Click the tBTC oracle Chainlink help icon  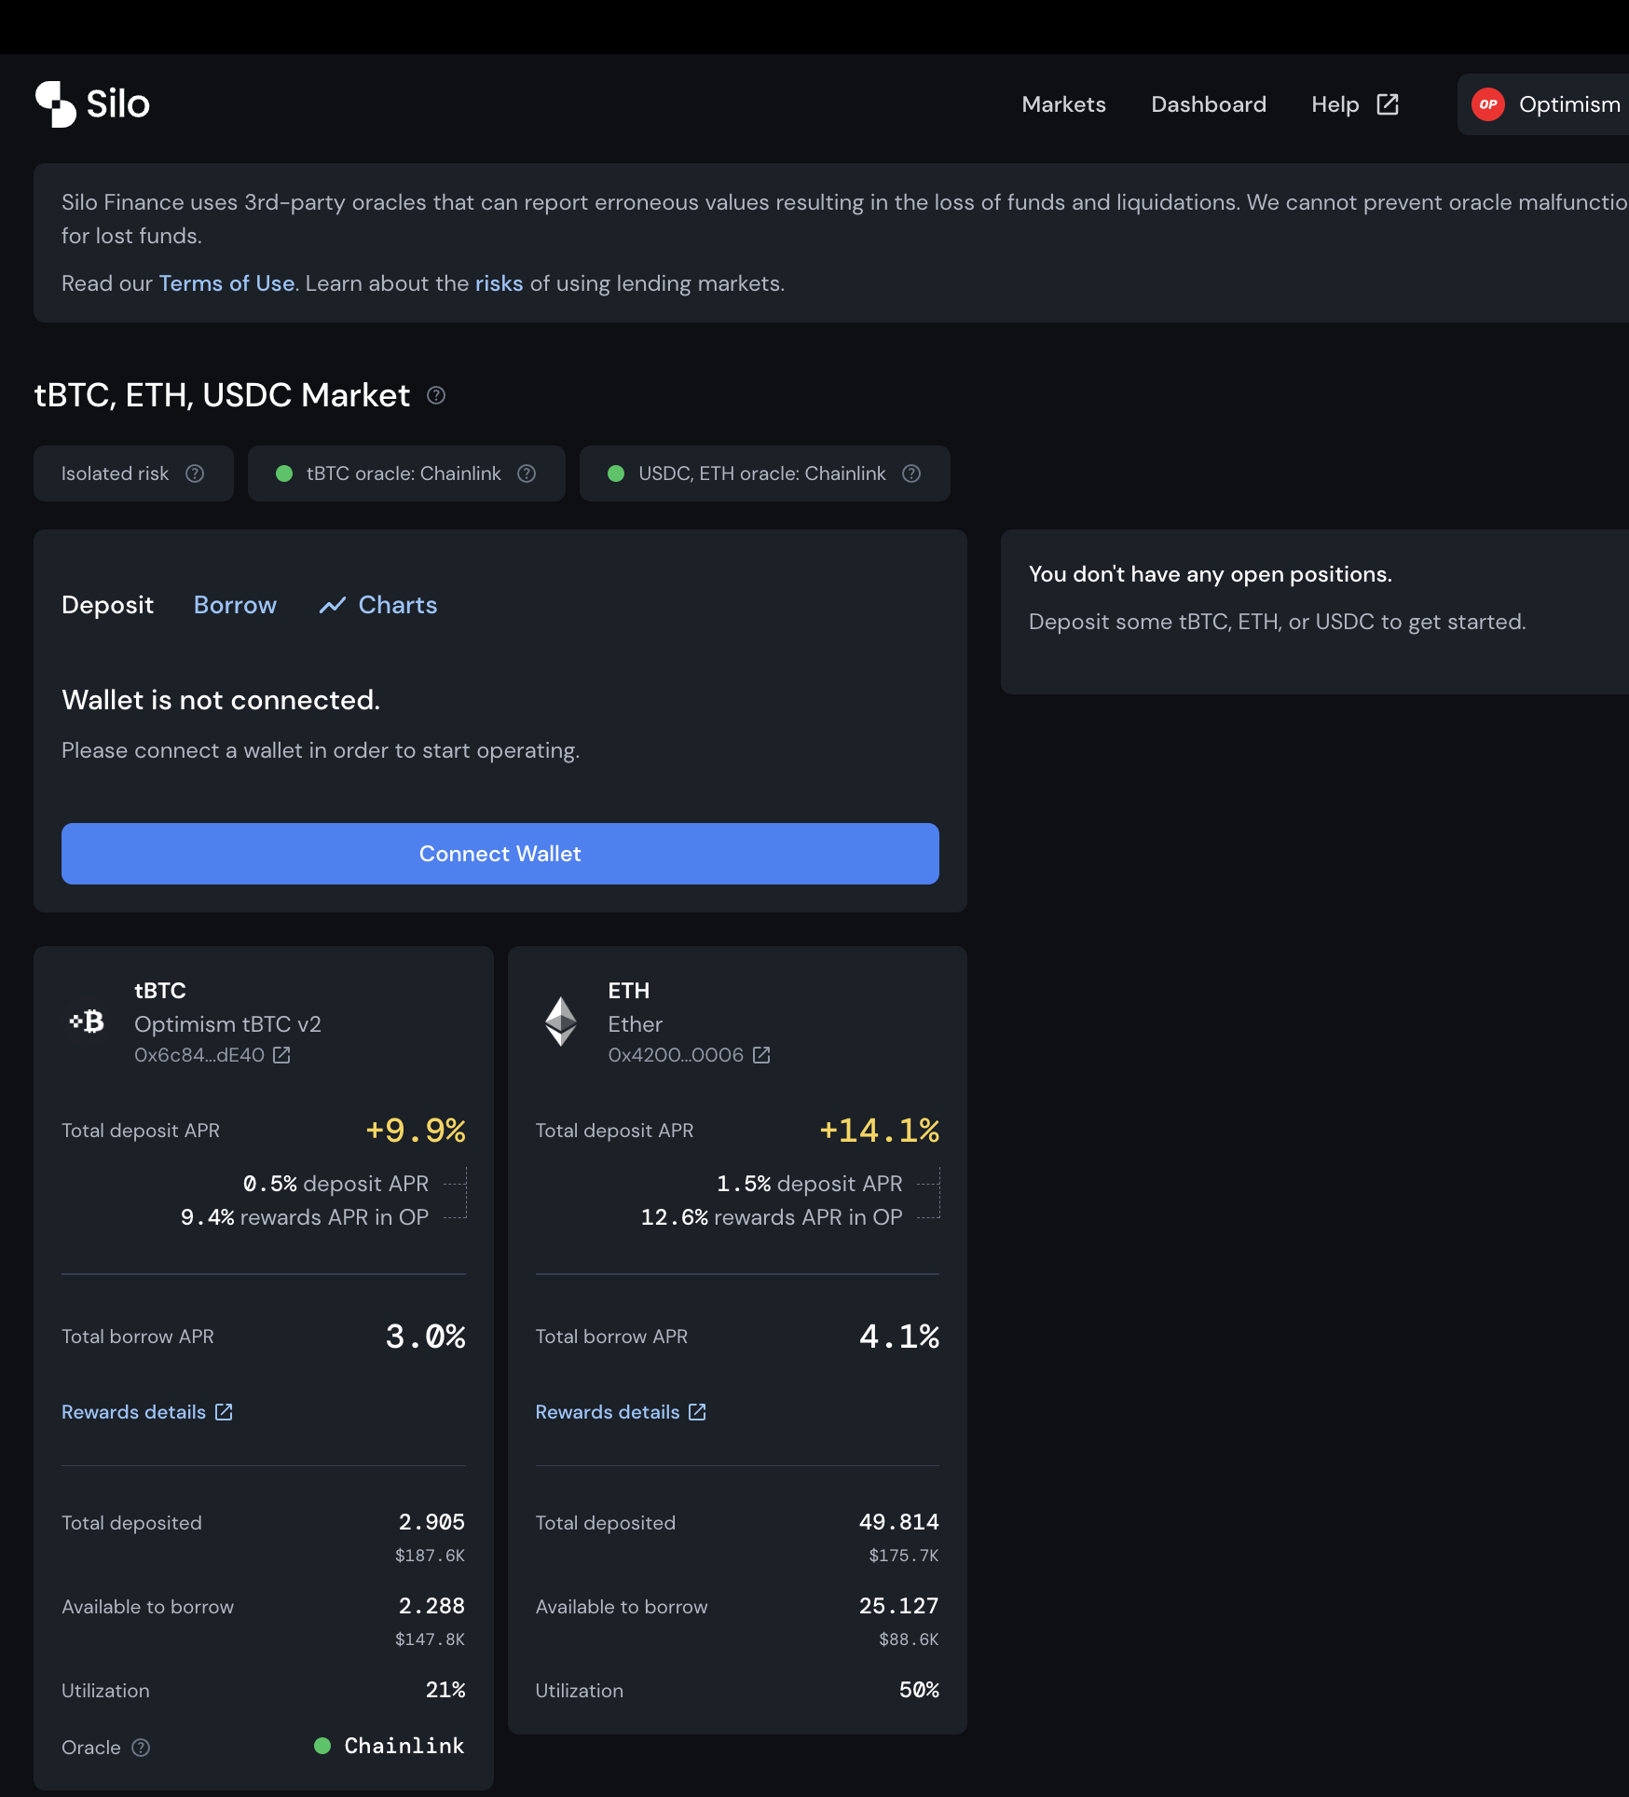point(527,473)
